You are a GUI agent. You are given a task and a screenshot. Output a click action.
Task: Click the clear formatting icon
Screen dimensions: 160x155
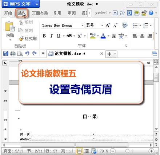point(125,25)
